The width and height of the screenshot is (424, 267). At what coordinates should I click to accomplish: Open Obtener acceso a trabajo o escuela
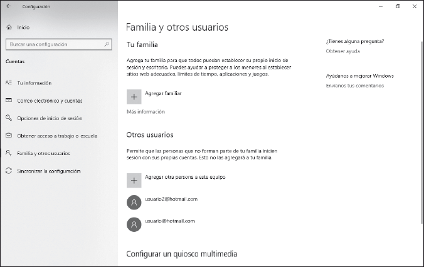pos(56,136)
